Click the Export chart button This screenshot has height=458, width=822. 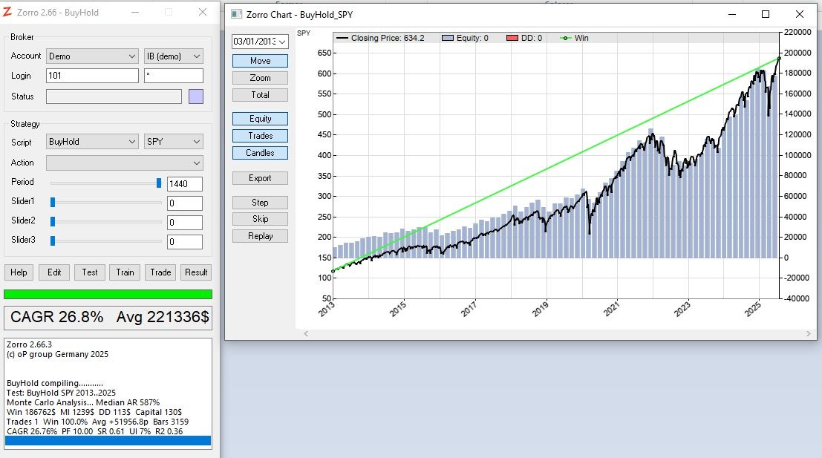click(x=260, y=178)
